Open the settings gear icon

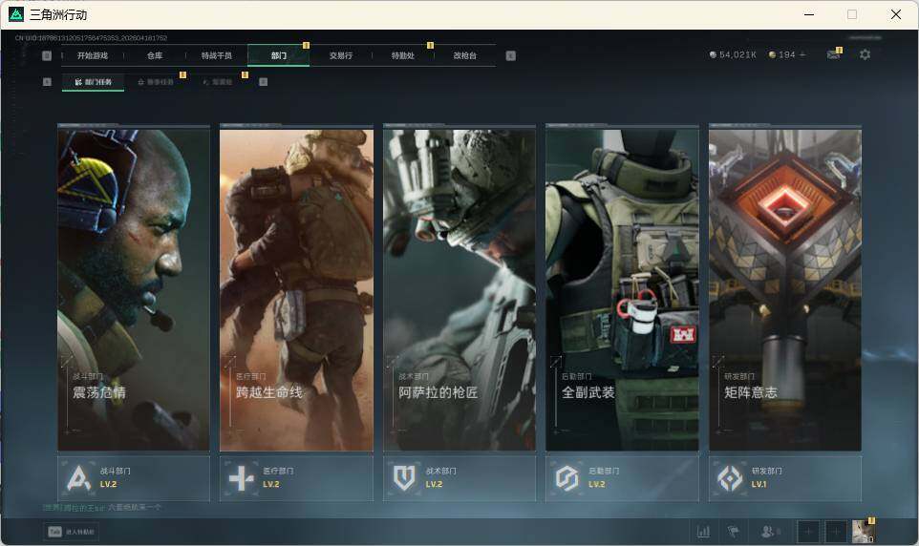click(x=865, y=54)
